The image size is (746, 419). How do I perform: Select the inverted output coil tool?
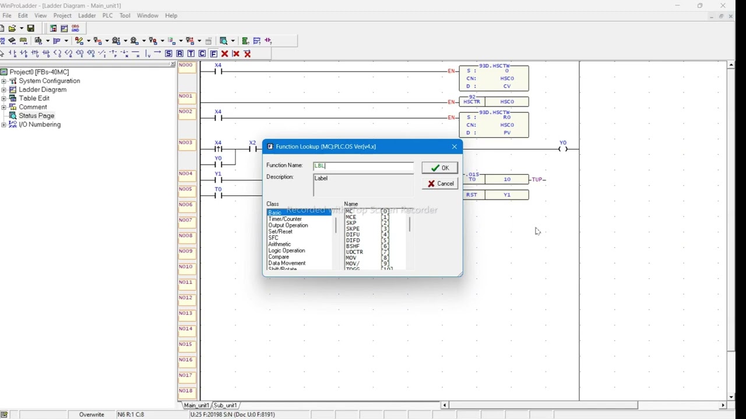coord(68,54)
